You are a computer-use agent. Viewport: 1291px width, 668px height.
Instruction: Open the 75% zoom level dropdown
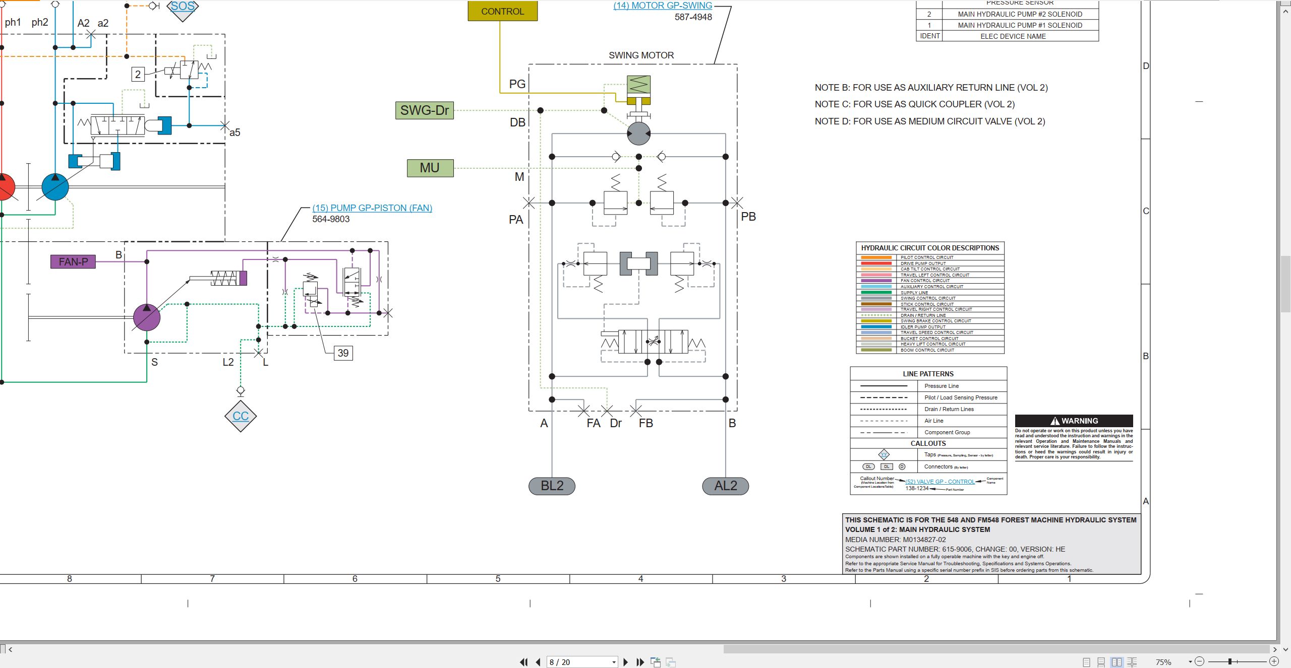(x=1190, y=662)
